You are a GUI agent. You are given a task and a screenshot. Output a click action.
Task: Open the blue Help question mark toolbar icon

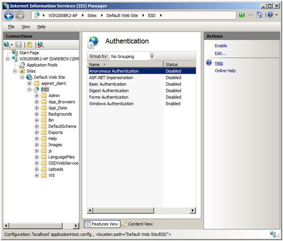[270, 15]
